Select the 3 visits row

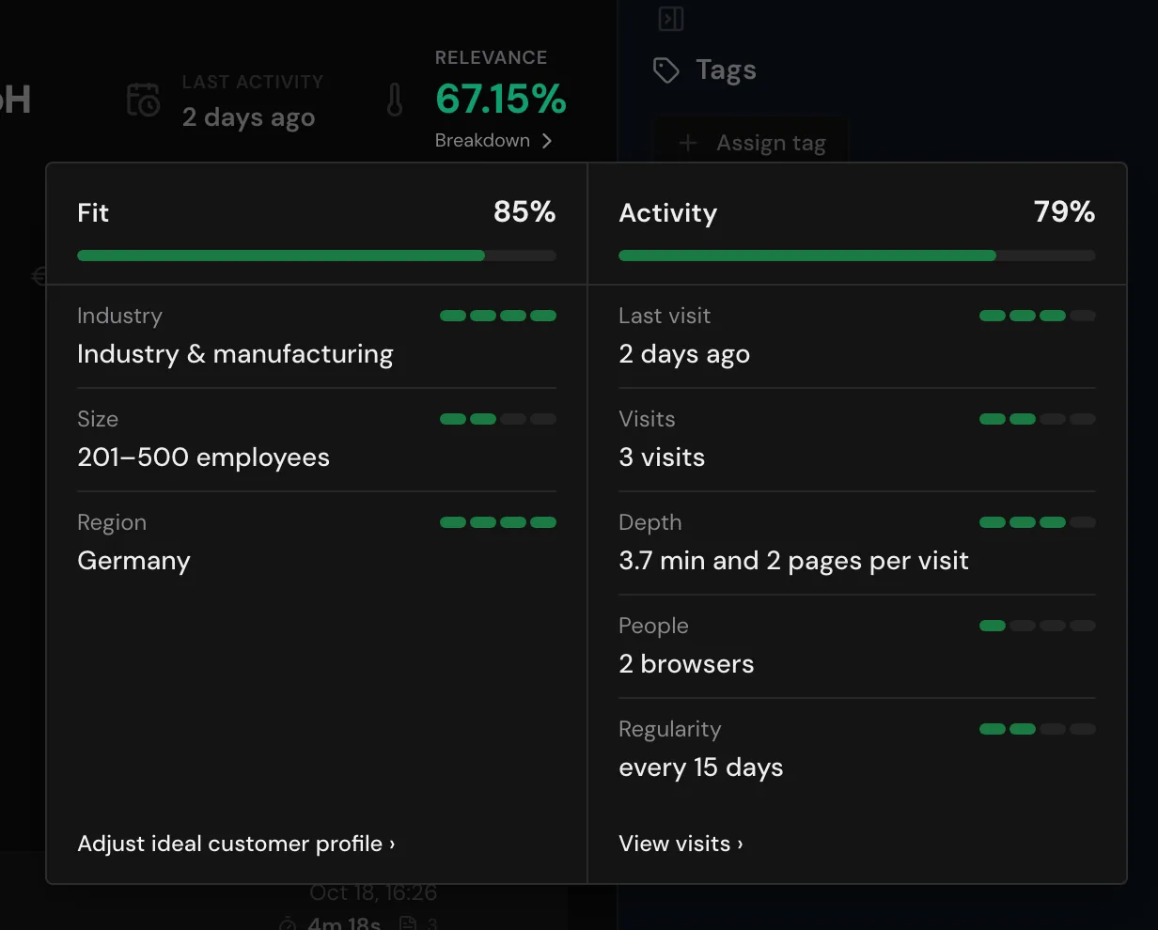coord(857,440)
